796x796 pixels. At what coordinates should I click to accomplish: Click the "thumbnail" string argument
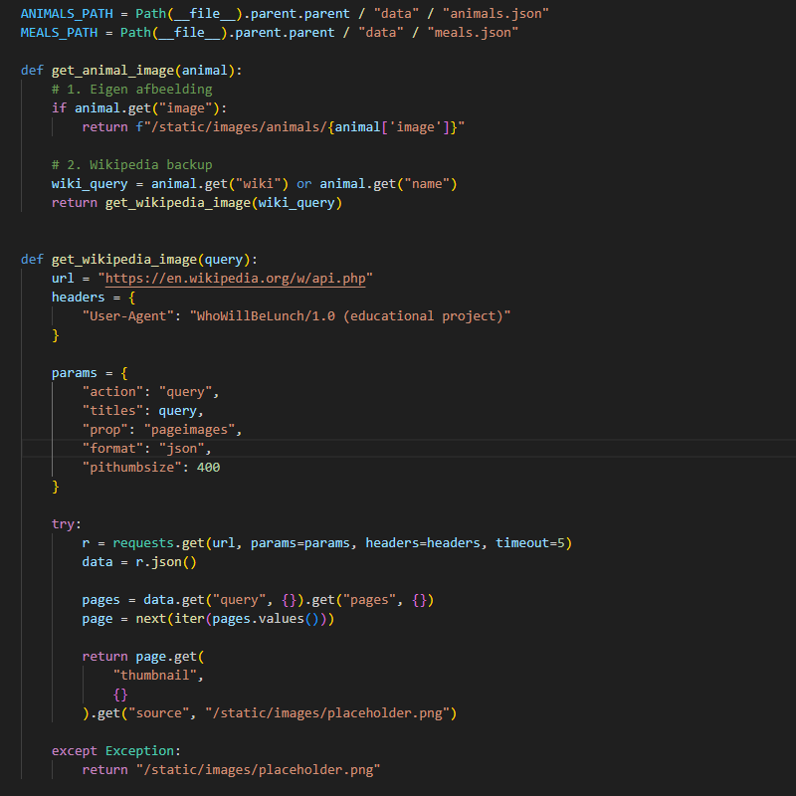[158, 676]
